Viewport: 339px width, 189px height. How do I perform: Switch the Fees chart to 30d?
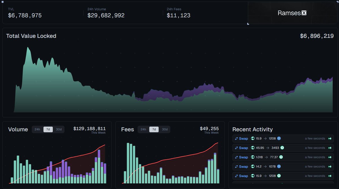click(165, 129)
